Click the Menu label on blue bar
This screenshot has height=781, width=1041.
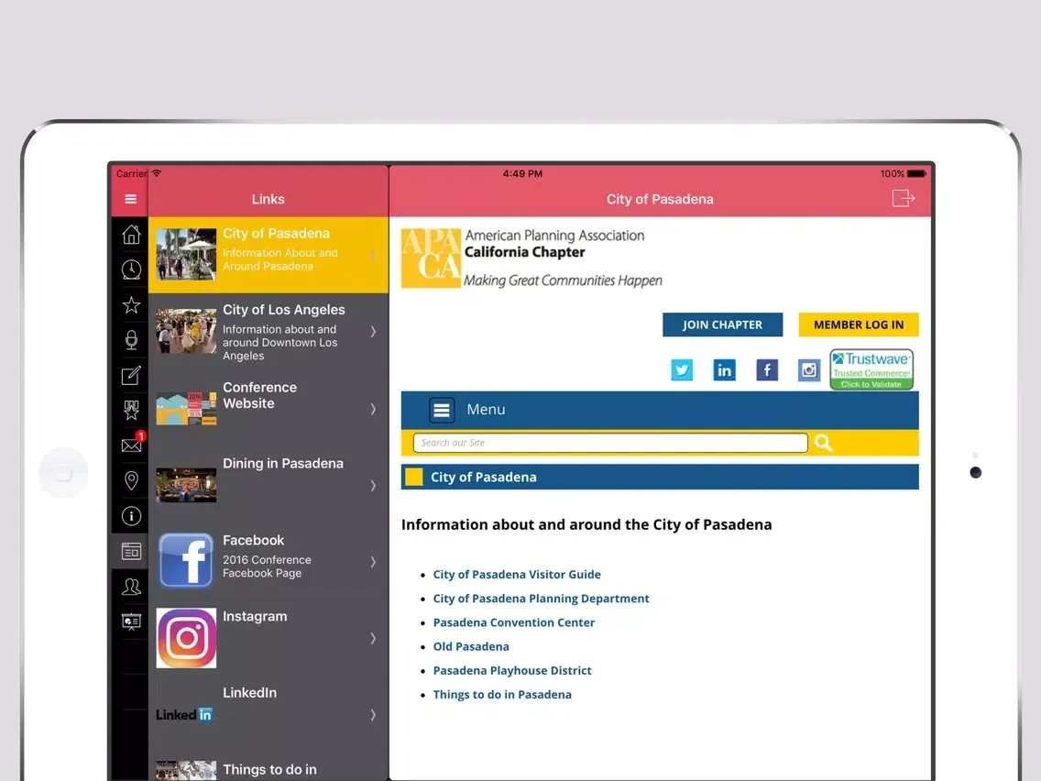tap(486, 410)
